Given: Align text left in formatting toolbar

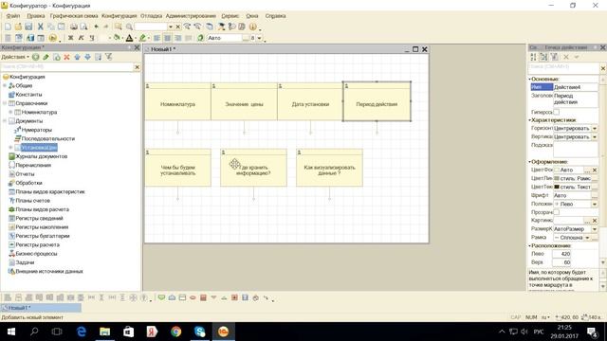Looking at the screenshot, I should [x=156, y=38].
